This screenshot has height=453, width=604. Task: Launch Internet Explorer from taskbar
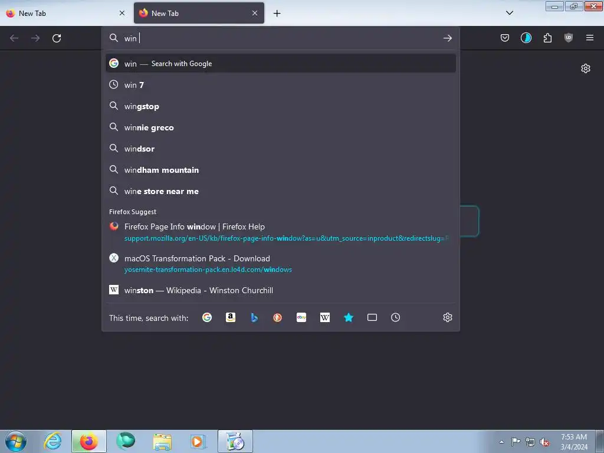(x=52, y=441)
